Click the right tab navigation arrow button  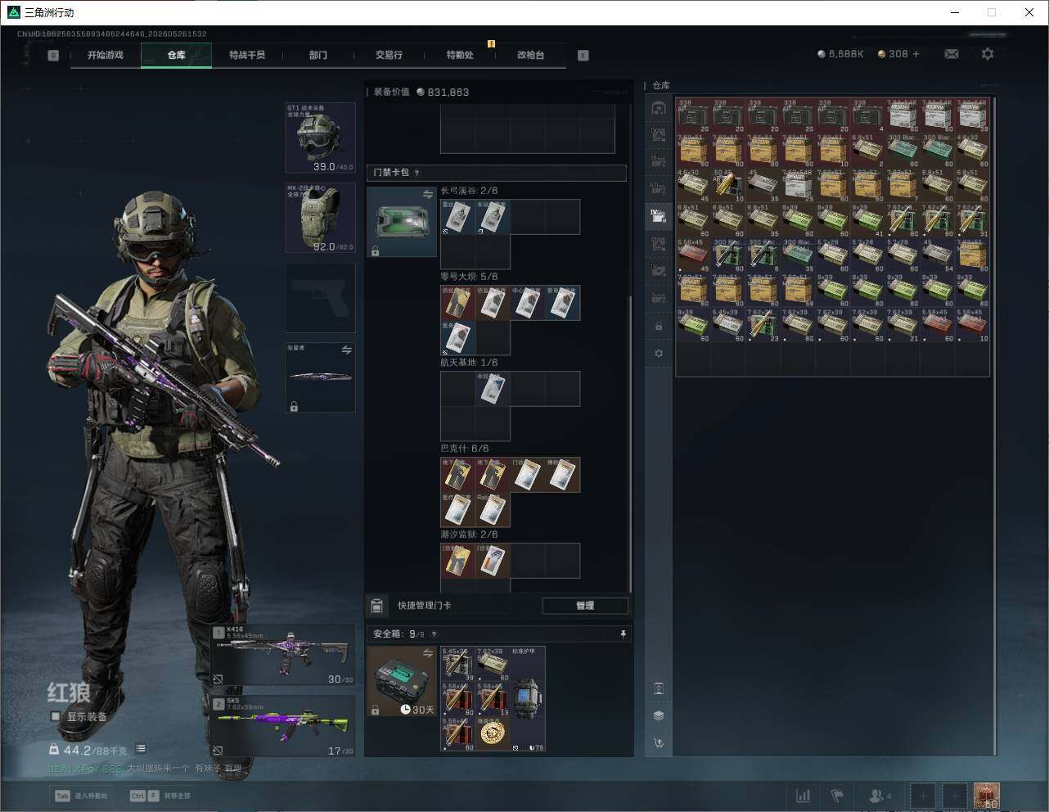pos(583,56)
